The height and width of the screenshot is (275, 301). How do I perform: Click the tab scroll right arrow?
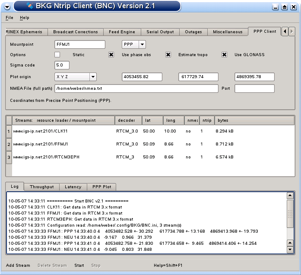(292, 32)
